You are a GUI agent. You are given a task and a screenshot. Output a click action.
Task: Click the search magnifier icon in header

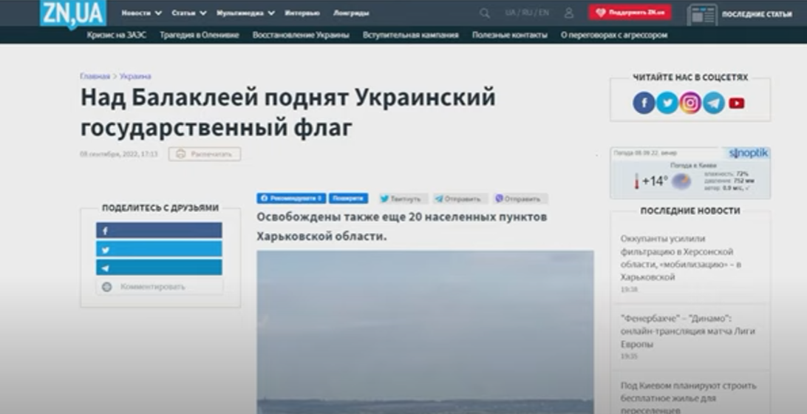[484, 13]
